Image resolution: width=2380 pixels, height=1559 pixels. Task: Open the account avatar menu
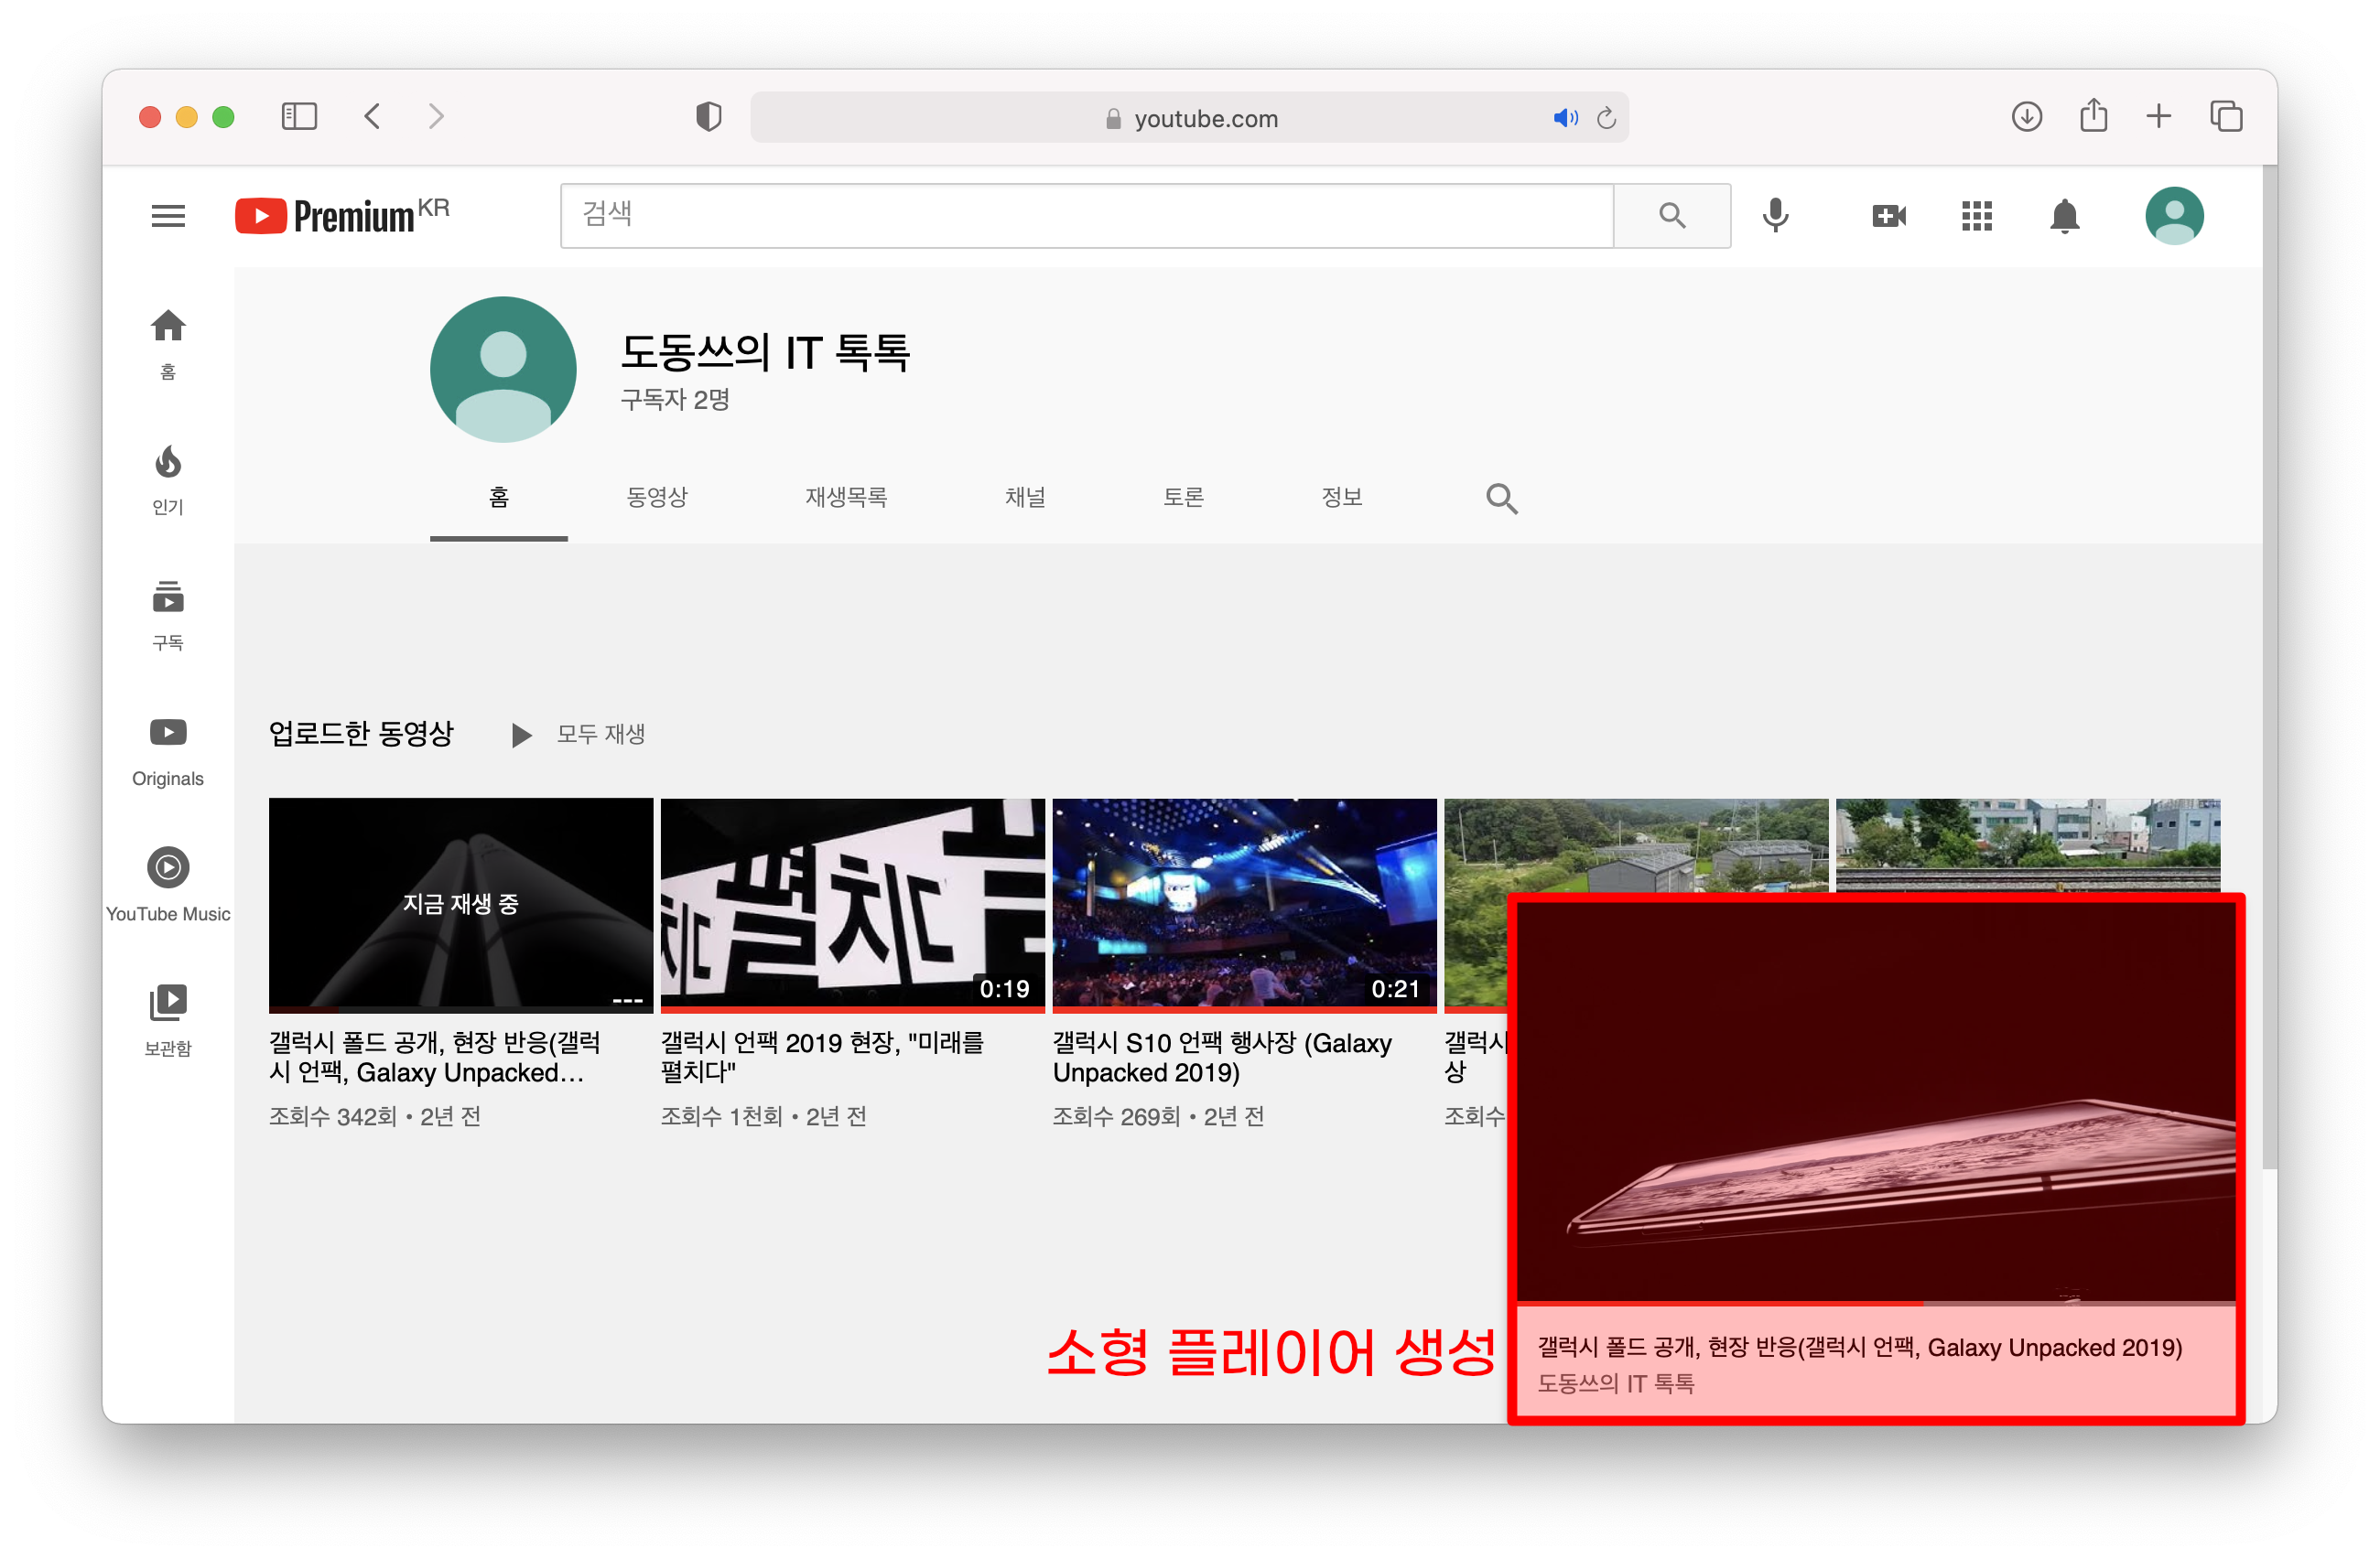click(2173, 216)
